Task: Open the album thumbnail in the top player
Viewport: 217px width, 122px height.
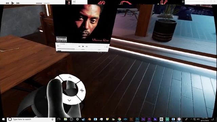Action: (68, 2)
